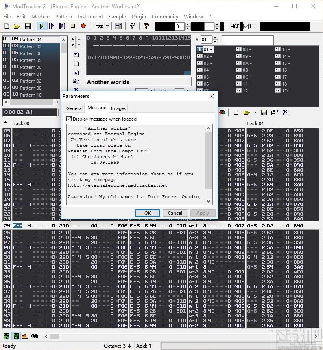Click Cancel in Parameters dialog
The width and height of the screenshot is (323, 350).
pyautogui.click(x=175, y=213)
